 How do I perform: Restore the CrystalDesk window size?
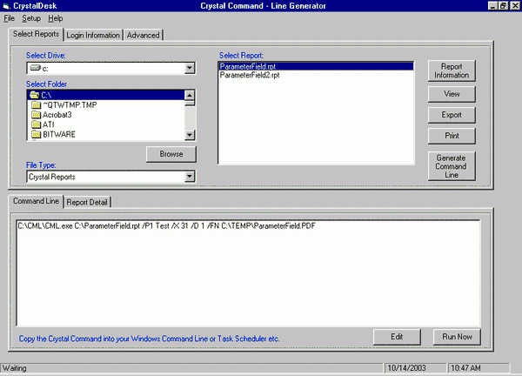click(503, 6)
